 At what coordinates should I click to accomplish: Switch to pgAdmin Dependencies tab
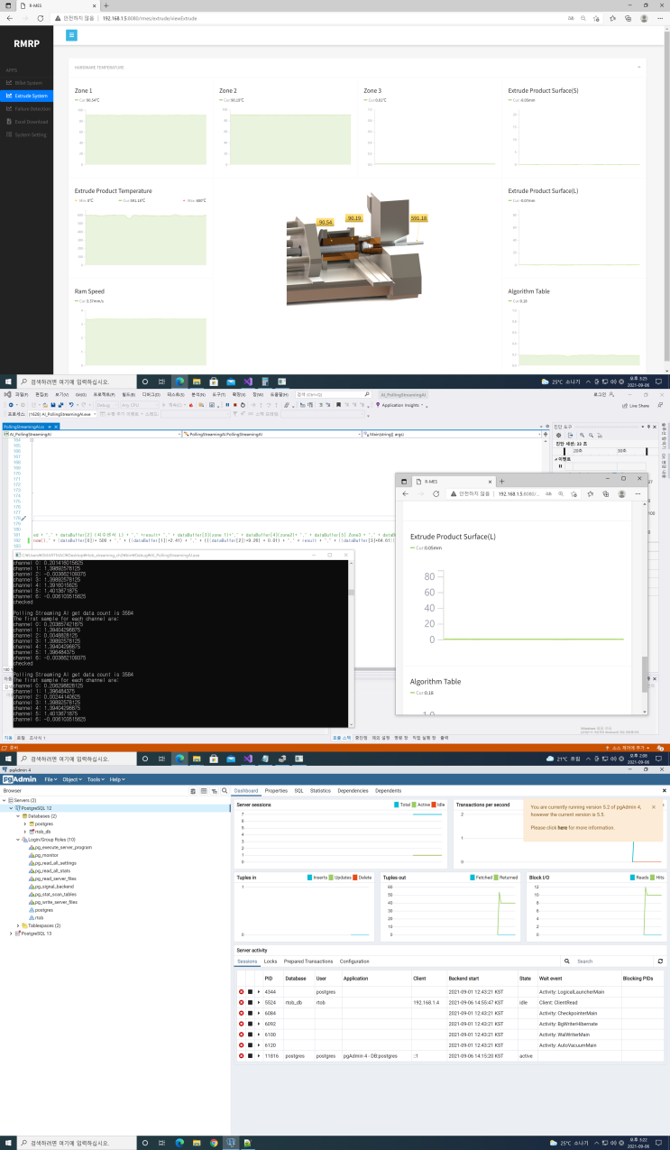353,790
